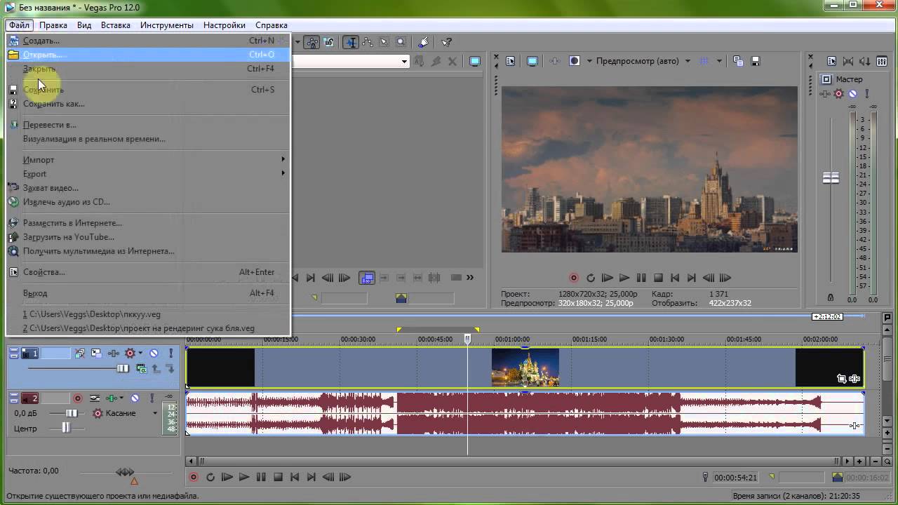This screenshot has width=898, height=505.
Task: Click the trimmer external monitor icon
Action: tap(475, 62)
